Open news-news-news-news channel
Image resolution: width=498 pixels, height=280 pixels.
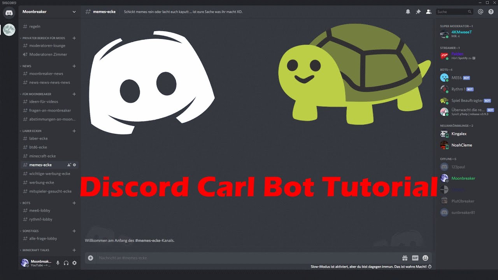coord(49,82)
